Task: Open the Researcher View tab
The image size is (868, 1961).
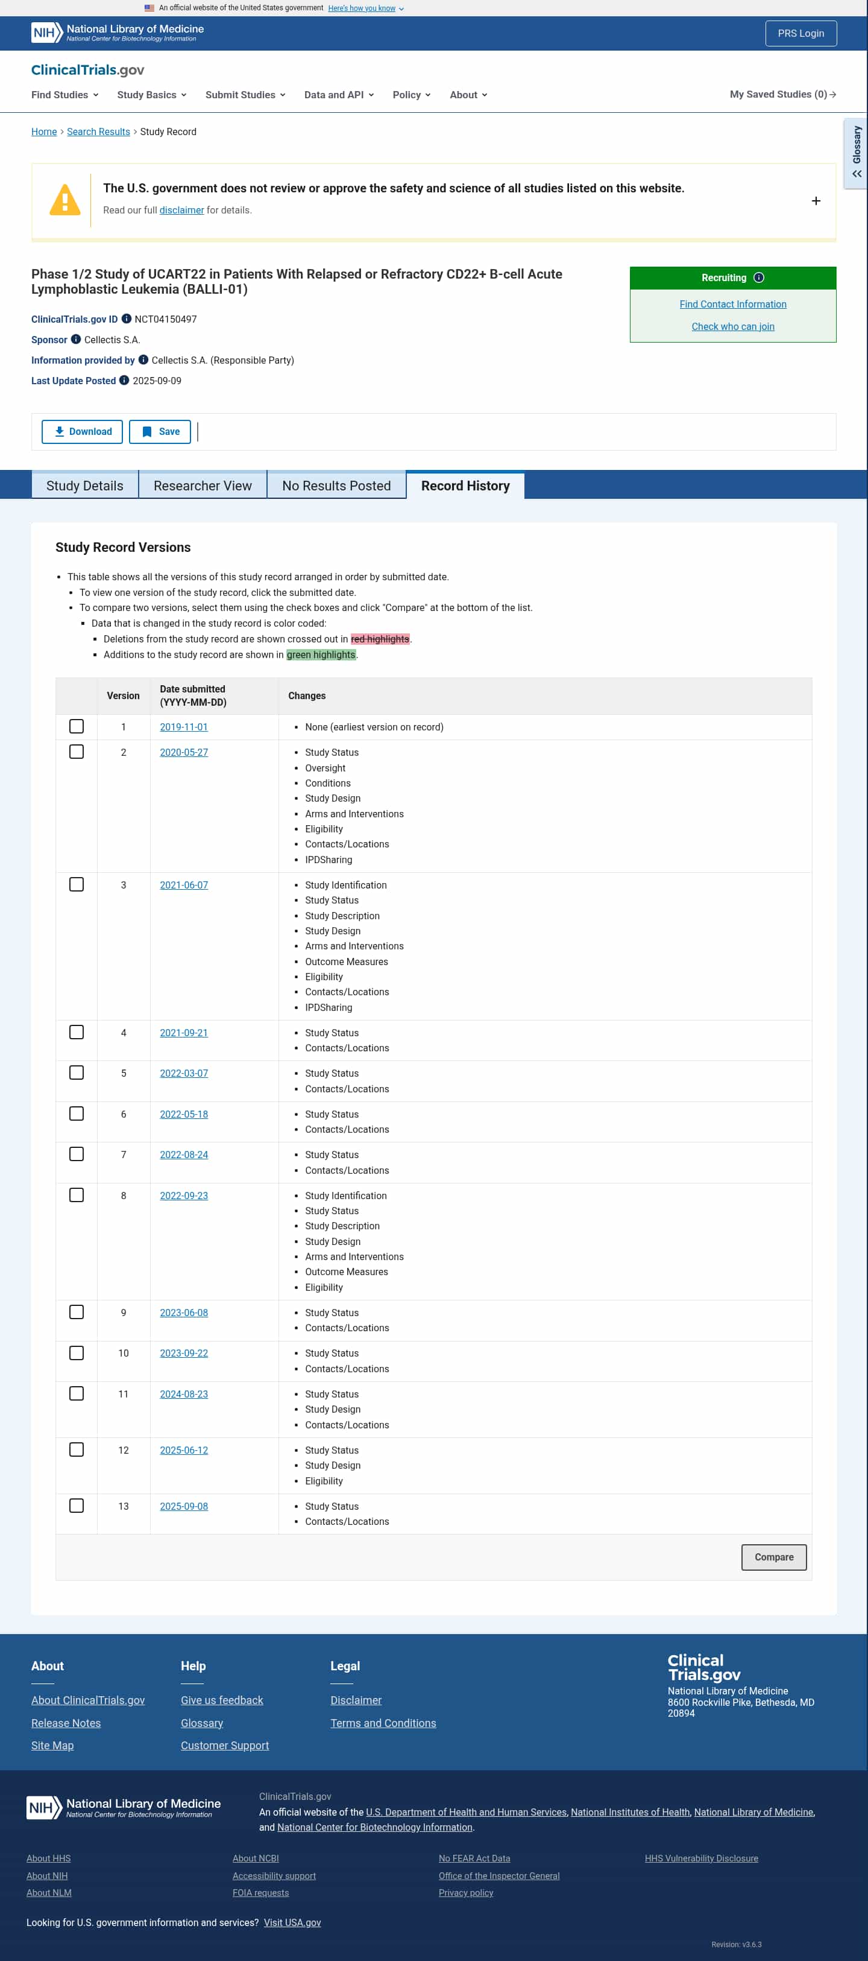Action: point(203,486)
